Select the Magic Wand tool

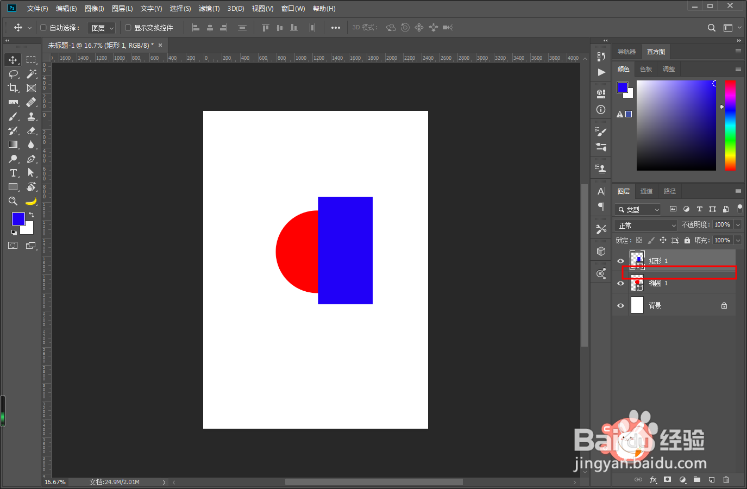click(31, 74)
